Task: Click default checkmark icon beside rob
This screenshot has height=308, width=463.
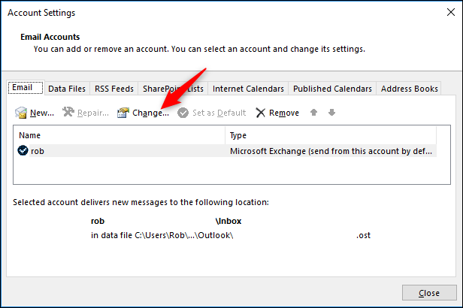Action: point(23,151)
